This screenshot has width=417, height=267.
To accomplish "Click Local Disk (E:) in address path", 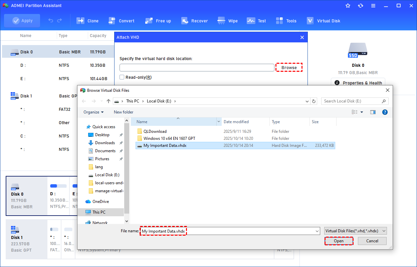I will 159,101.
